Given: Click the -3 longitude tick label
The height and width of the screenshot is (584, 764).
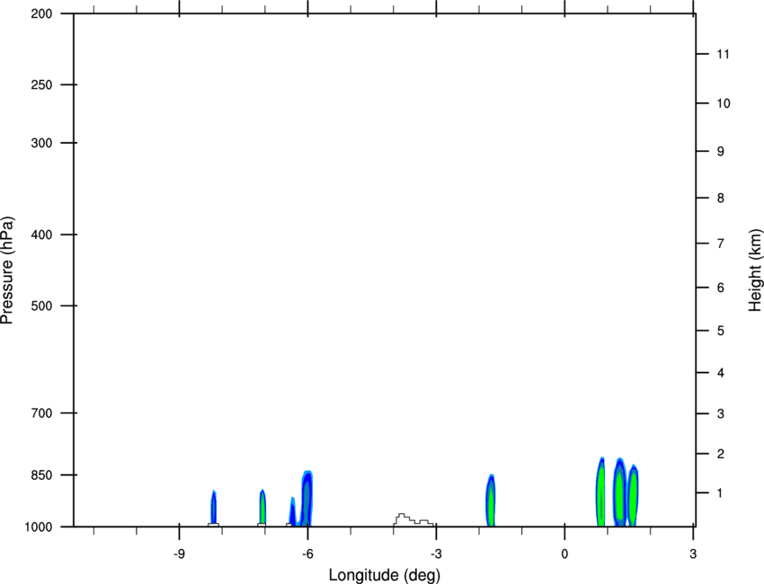Looking at the screenshot, I should coord(436,554).
